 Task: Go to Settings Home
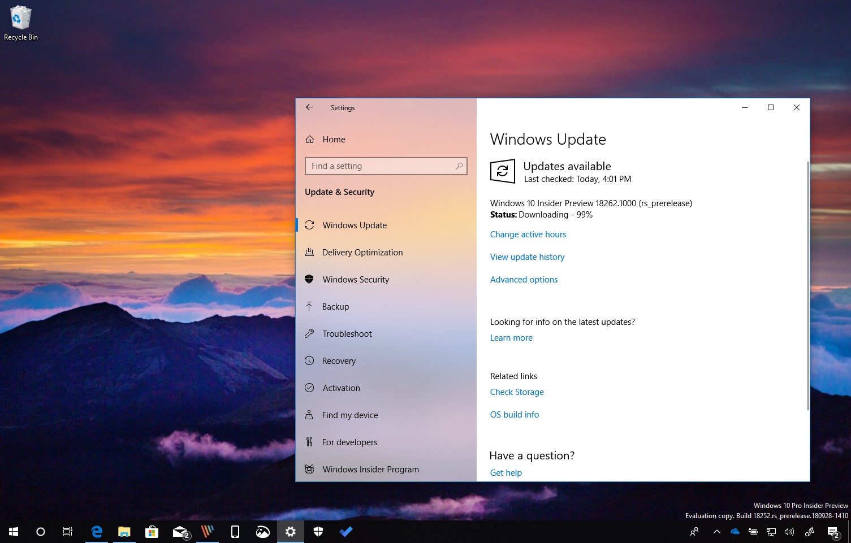(386, 140)
